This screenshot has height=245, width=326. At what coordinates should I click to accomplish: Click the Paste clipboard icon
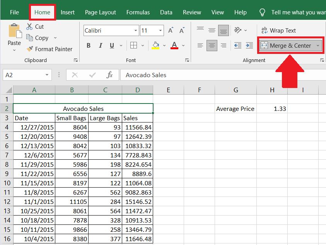click(15, 31)
